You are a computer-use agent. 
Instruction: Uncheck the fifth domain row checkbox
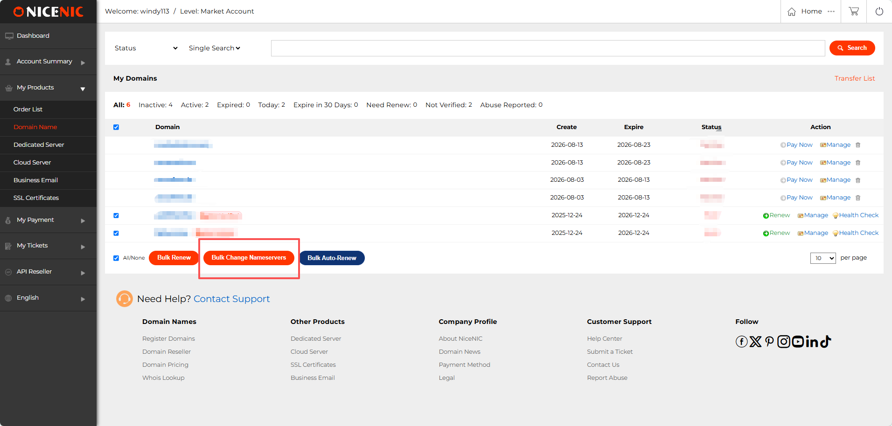click(x=116, y=215)
